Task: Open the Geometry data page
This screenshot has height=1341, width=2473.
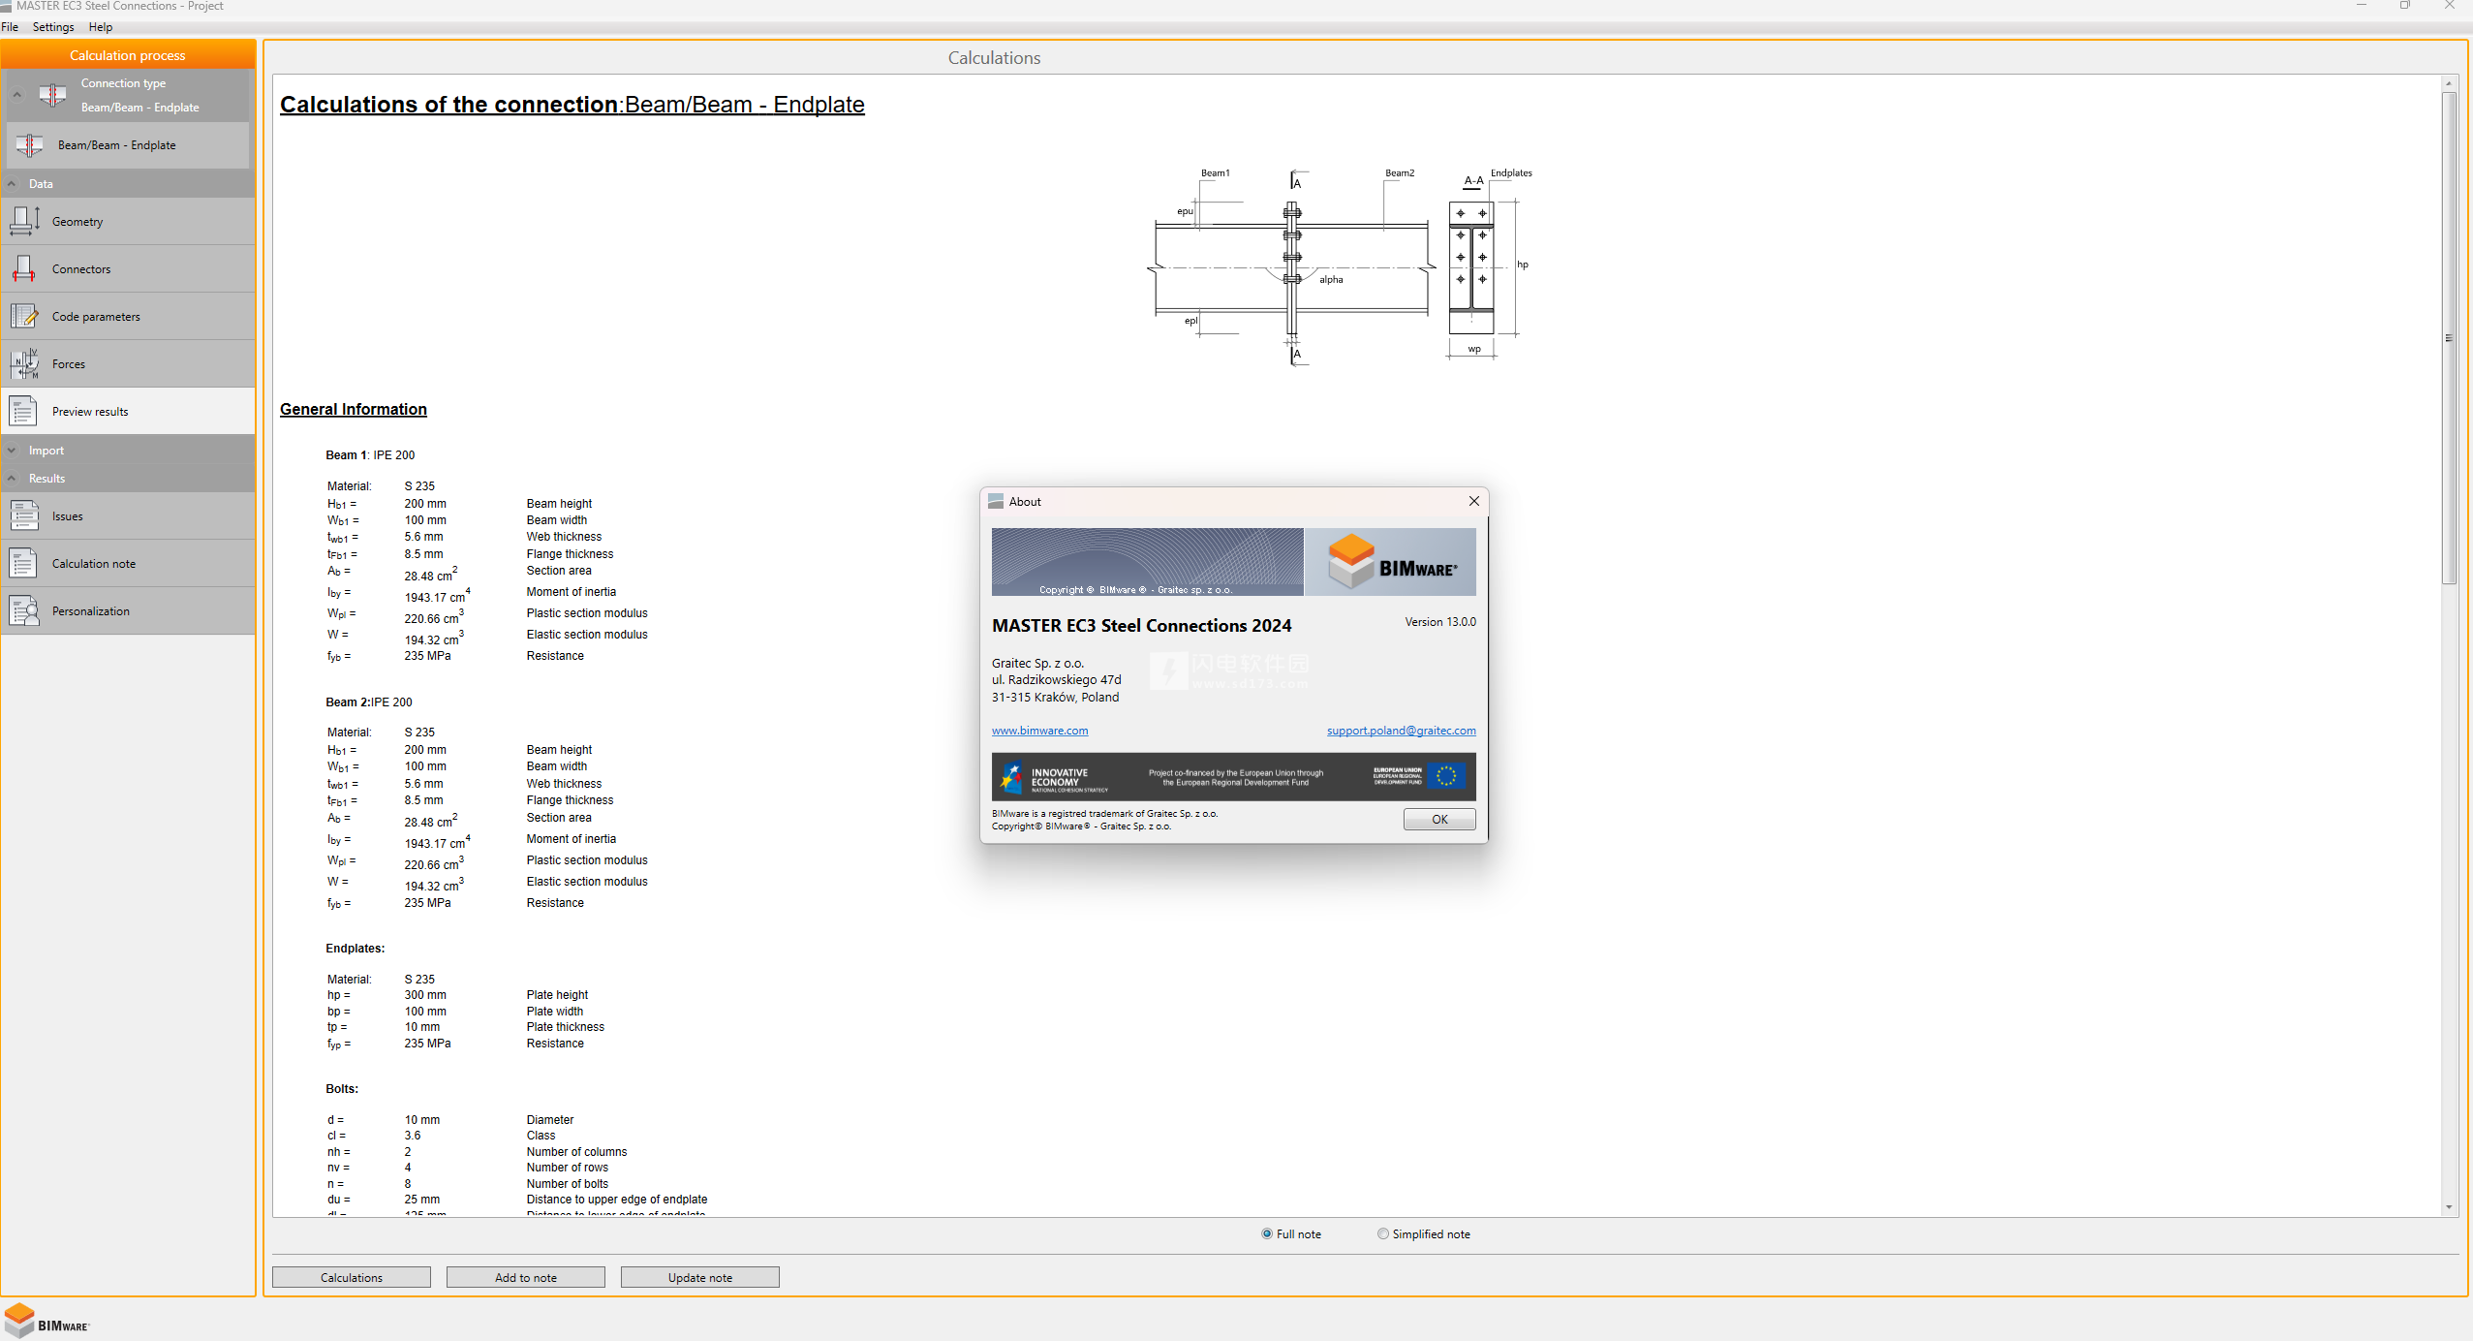Action: (128, 222)
